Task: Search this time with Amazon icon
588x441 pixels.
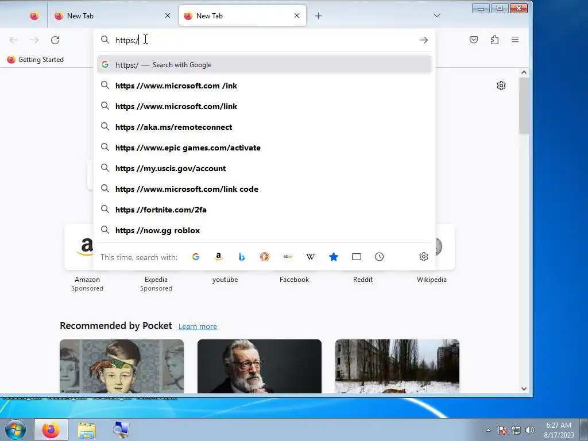Action: (219, 257)
